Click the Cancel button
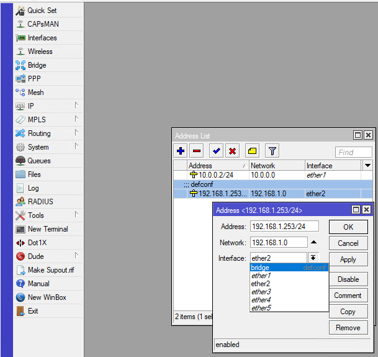This screenshot has height=357, width=378. [348, 243]
